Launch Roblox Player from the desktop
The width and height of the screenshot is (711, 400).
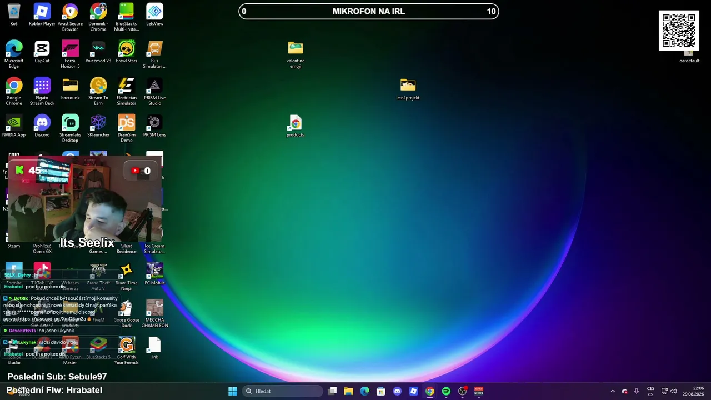point(42,15)
